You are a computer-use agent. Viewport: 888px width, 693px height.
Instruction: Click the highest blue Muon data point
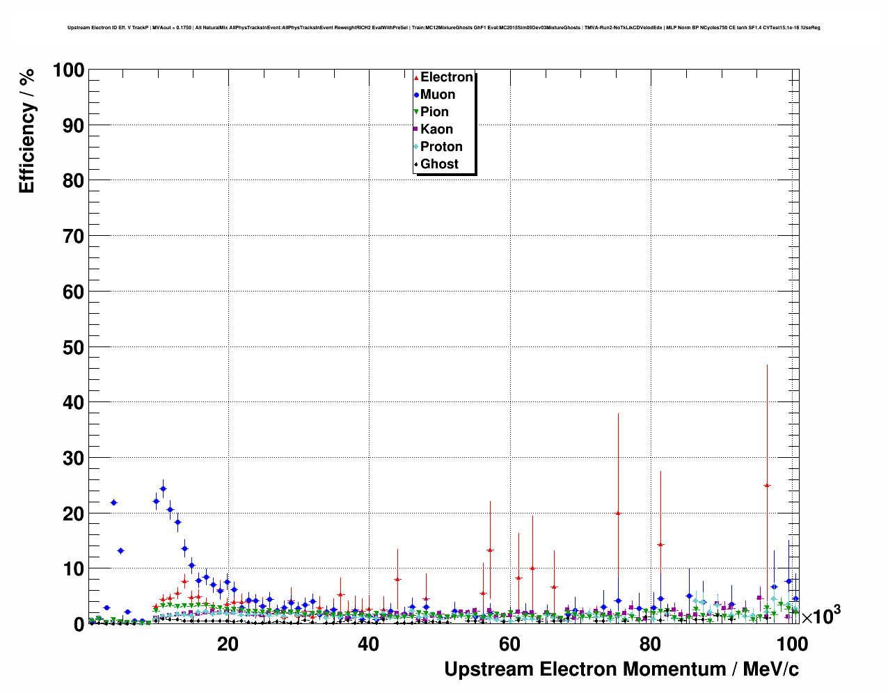click(163, 488)
